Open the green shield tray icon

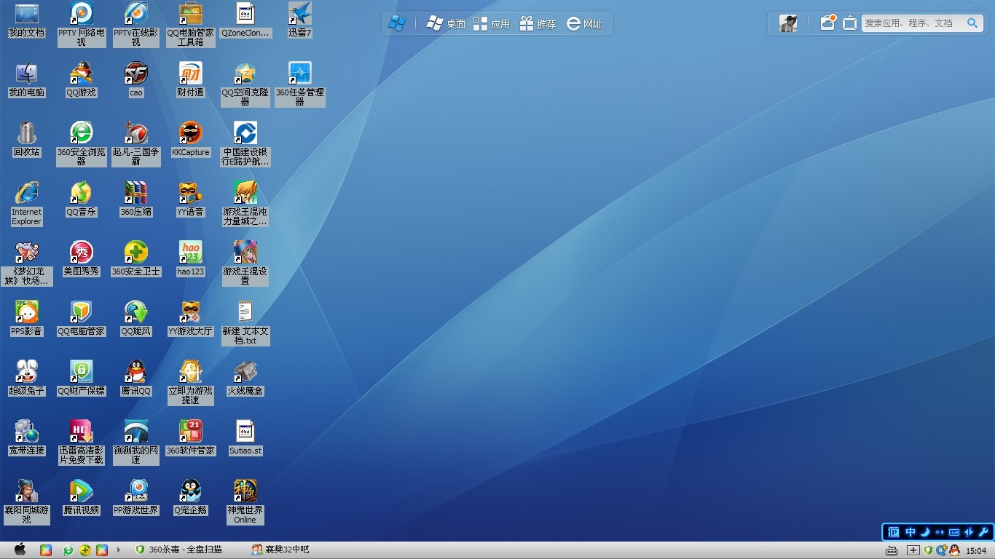coord(928,550)
